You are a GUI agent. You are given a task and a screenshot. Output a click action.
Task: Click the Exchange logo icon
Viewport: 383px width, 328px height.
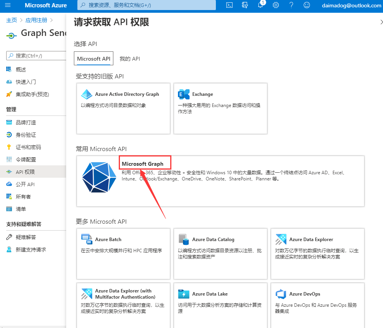click(x=184, y=94)
